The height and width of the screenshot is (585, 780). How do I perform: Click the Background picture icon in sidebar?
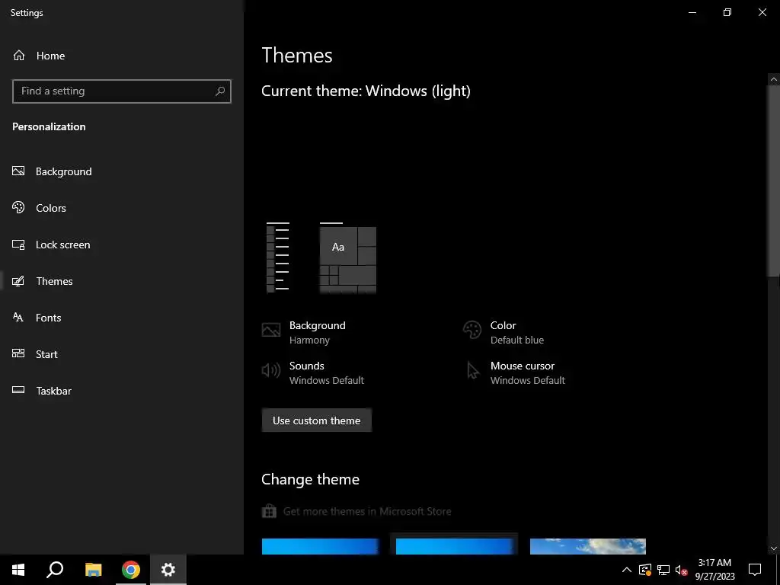[x=18, y=171]
